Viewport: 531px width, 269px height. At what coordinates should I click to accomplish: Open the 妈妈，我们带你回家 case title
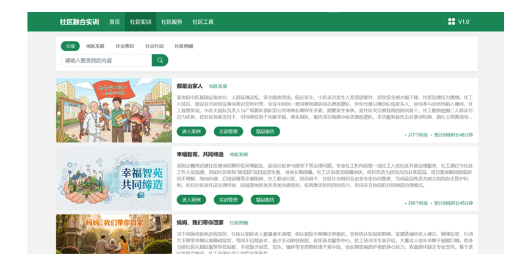coord(200,223)
